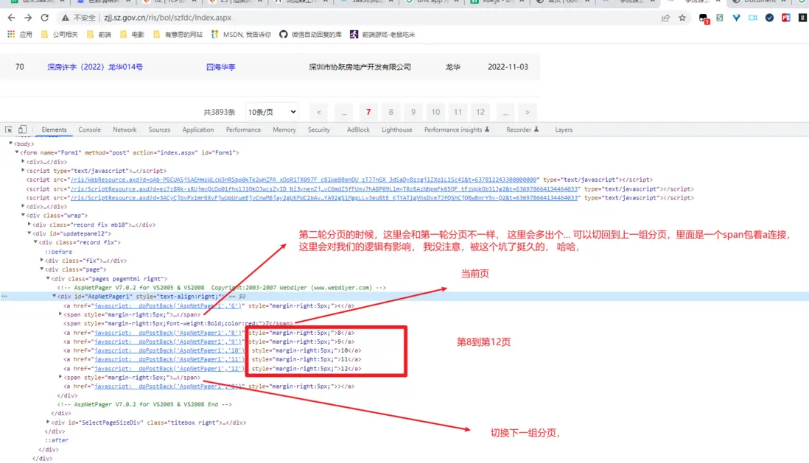Screen dimensions: 809x463
Task: Open the Security tab
Action: (x=319, y=130)
